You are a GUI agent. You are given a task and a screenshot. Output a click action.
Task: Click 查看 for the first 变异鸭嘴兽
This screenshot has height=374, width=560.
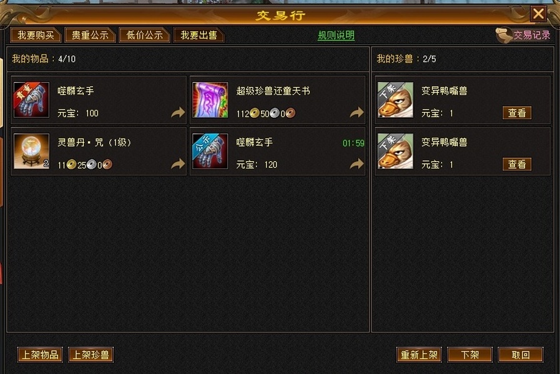[x=517, y=113]
